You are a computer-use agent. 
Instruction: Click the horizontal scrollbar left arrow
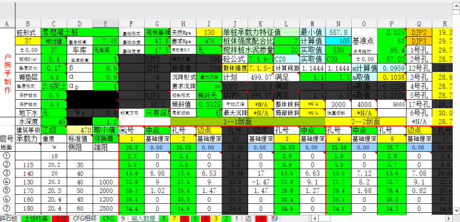315,218
